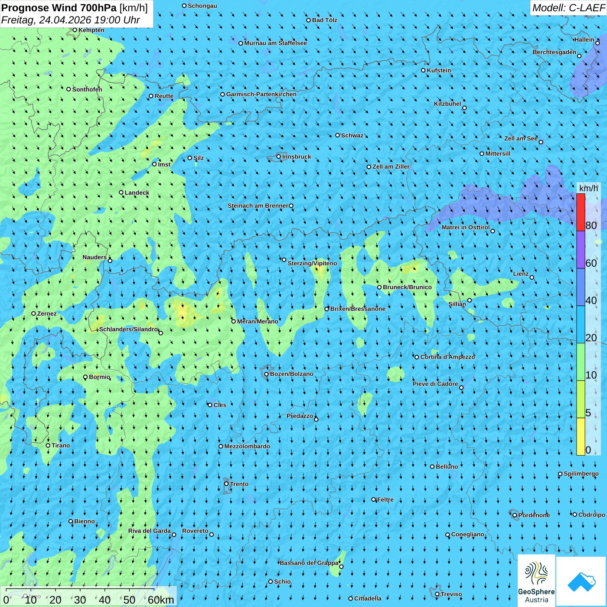Click the 'Schwaz' label
The image size is (607, 607).
tap(352, 135)
